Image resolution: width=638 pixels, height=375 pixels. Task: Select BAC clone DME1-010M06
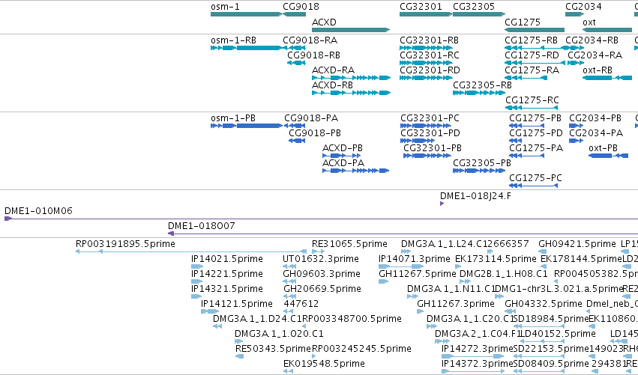pyautogui.click(x=321, y=219)
